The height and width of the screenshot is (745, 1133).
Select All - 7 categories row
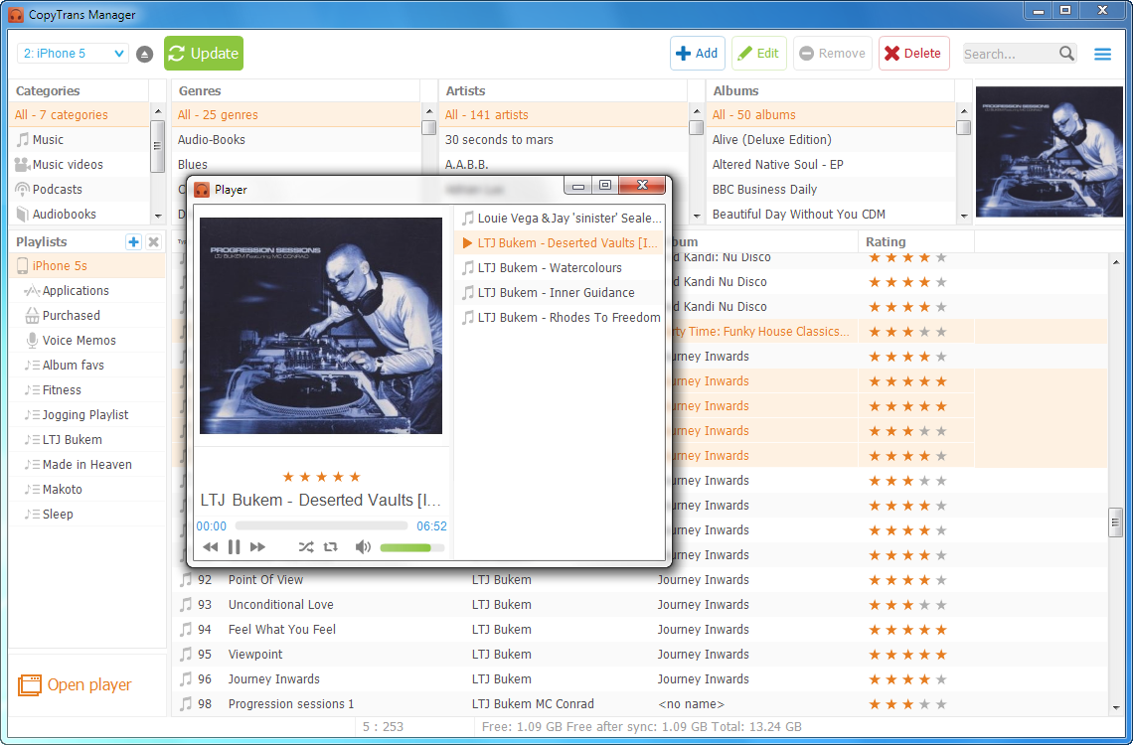pos(80,115)
